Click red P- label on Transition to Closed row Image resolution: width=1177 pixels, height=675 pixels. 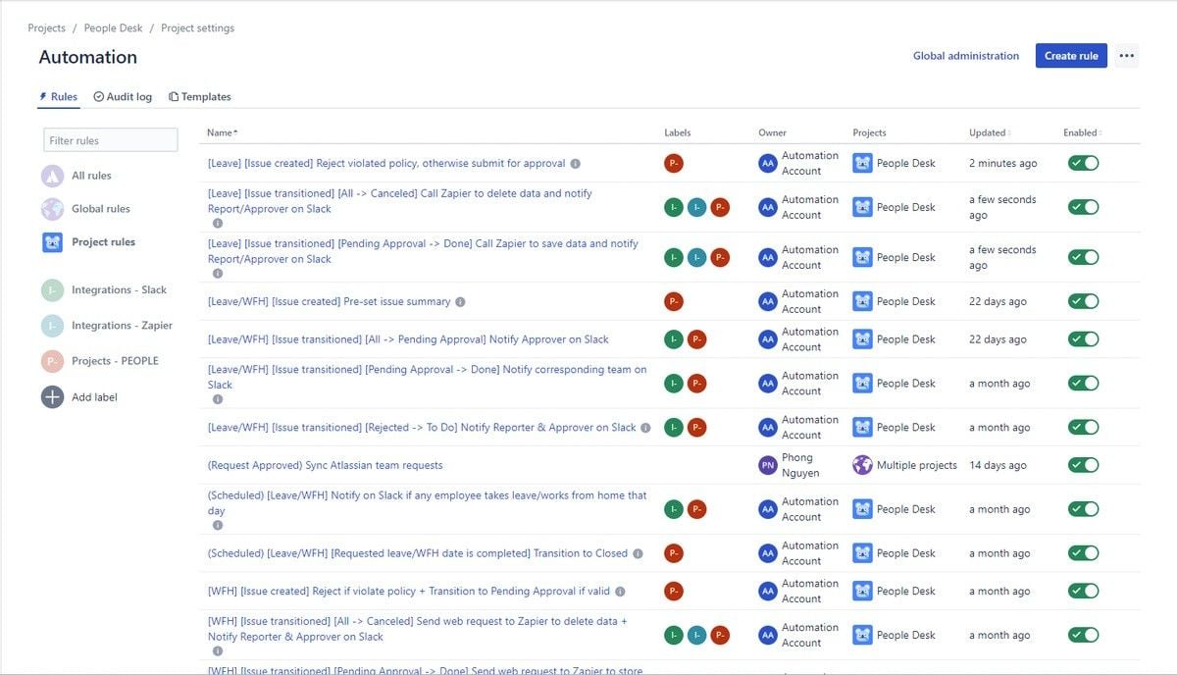coord(674,553)
